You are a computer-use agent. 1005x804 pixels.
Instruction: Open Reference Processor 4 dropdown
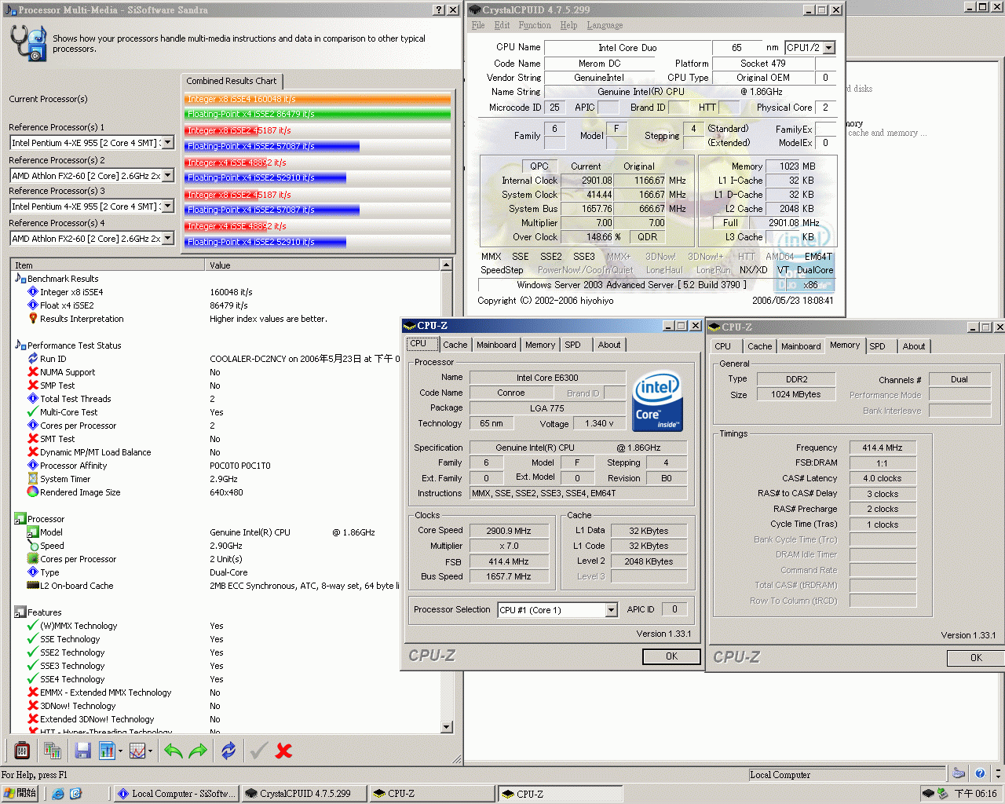[x=168, y=239]
